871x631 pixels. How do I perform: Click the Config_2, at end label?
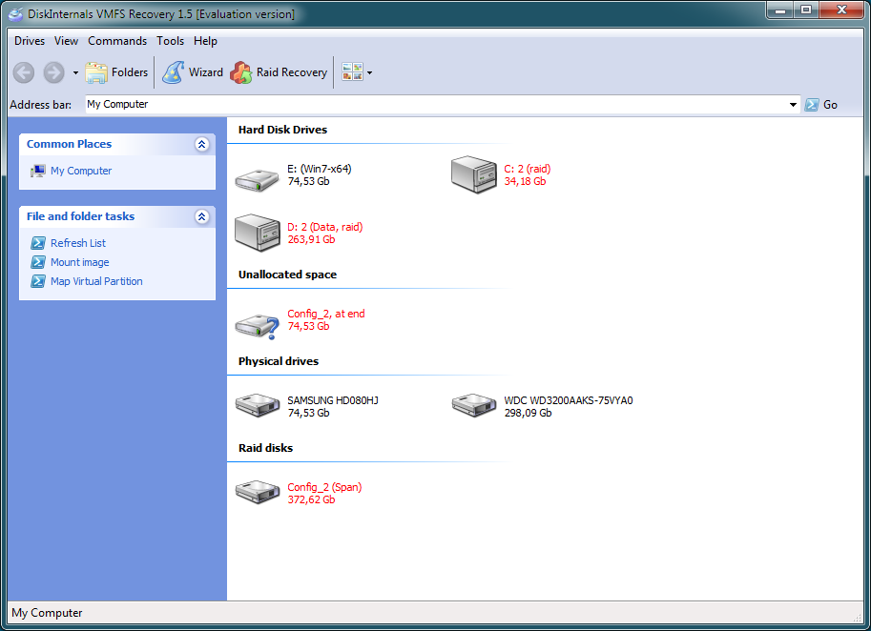pyautogui.click(x=326, y=314)
